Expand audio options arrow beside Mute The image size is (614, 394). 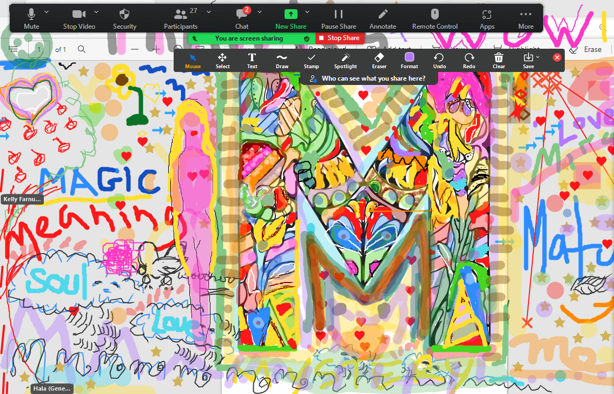pos(47,12)
